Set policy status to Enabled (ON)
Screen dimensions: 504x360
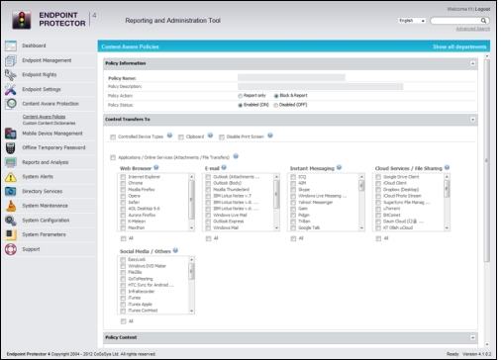(240, 105)
